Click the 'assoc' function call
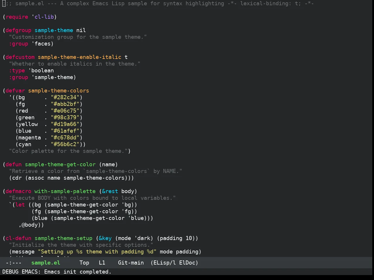The width and height of the screenshot is (374, 280). click(x=36, y=178)
